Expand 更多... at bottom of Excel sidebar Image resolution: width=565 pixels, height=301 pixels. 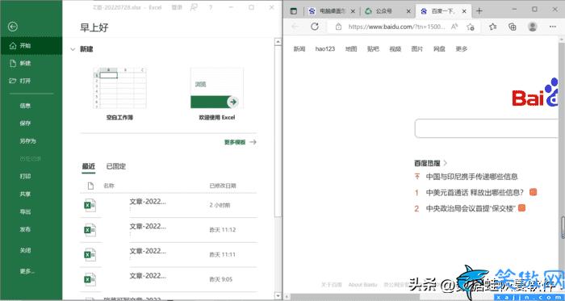(27, 271)
